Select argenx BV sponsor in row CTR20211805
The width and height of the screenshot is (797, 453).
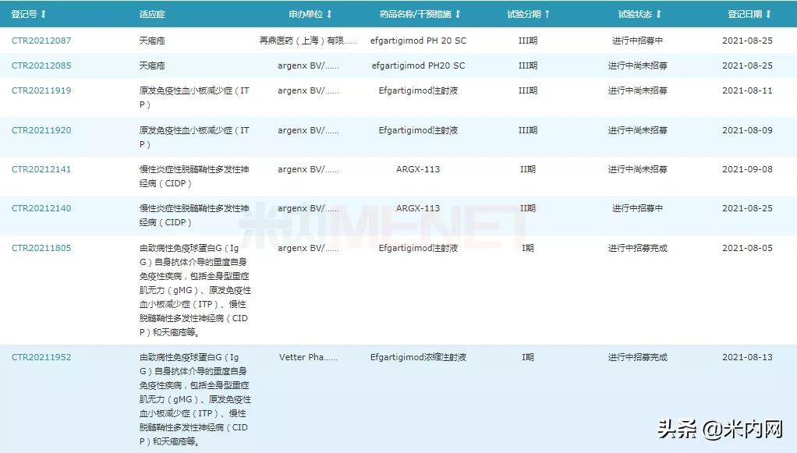(308, 248)
